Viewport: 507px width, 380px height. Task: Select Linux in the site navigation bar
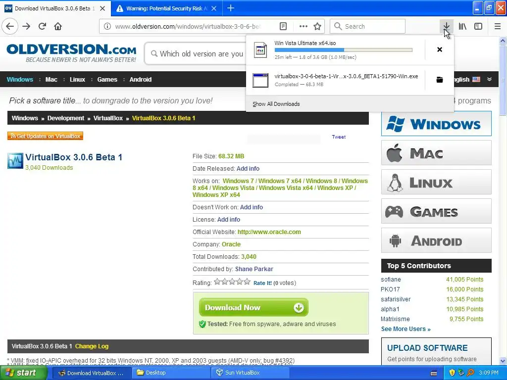pos(77,80)
